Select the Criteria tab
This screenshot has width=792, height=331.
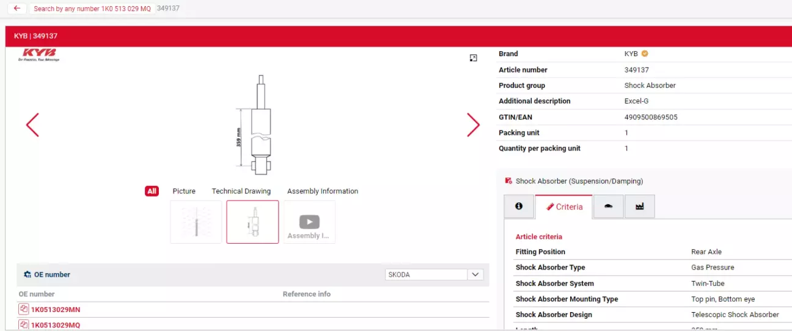pos(563,207)
